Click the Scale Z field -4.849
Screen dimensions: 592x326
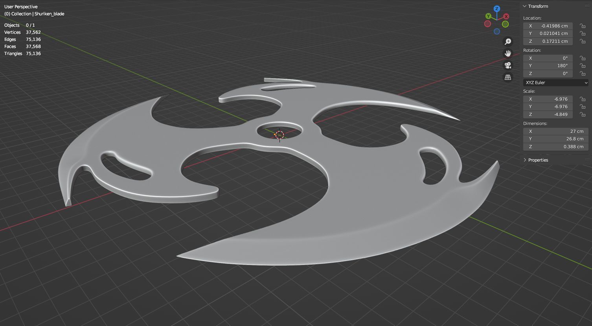click(x=548, y=114)
